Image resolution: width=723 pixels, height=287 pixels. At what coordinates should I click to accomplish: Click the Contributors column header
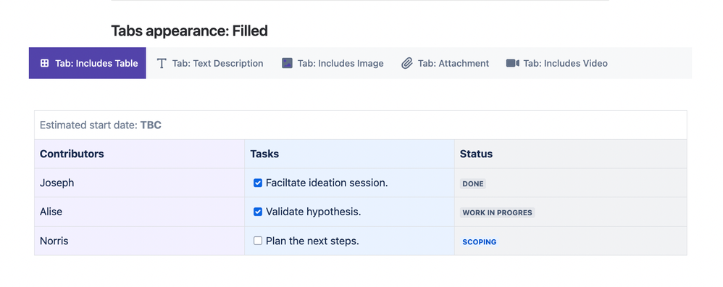pos(140,154)
